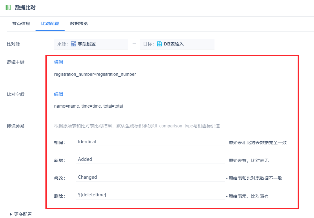Click the 数据比对 node icon in header

8,8
